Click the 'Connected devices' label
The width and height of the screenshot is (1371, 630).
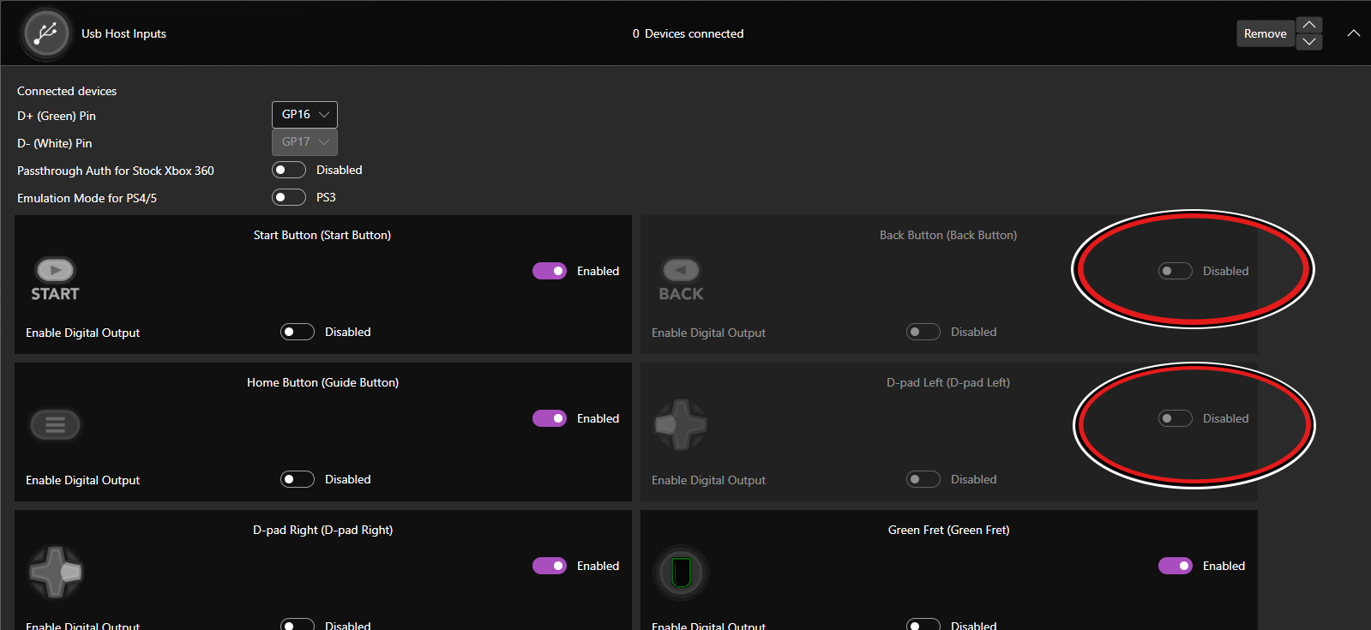pos(67,91)
